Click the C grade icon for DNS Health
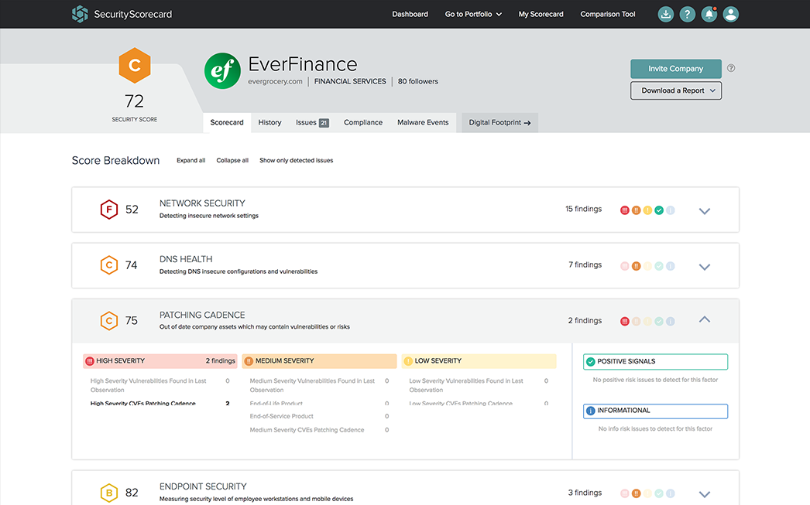The image size is (810, 505). click(x=109, y=265)
